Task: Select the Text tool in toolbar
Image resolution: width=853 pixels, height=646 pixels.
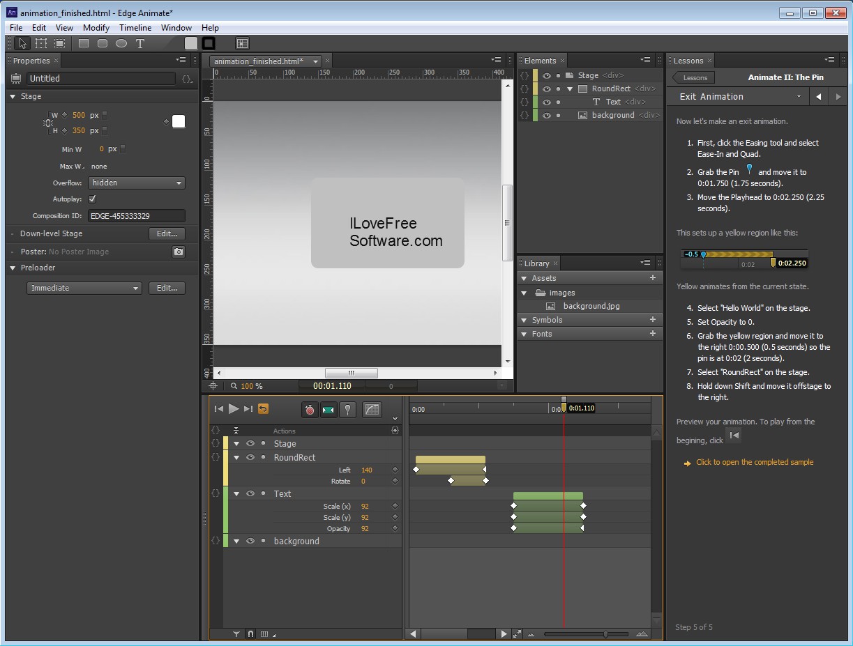Action: coord(140,43)
